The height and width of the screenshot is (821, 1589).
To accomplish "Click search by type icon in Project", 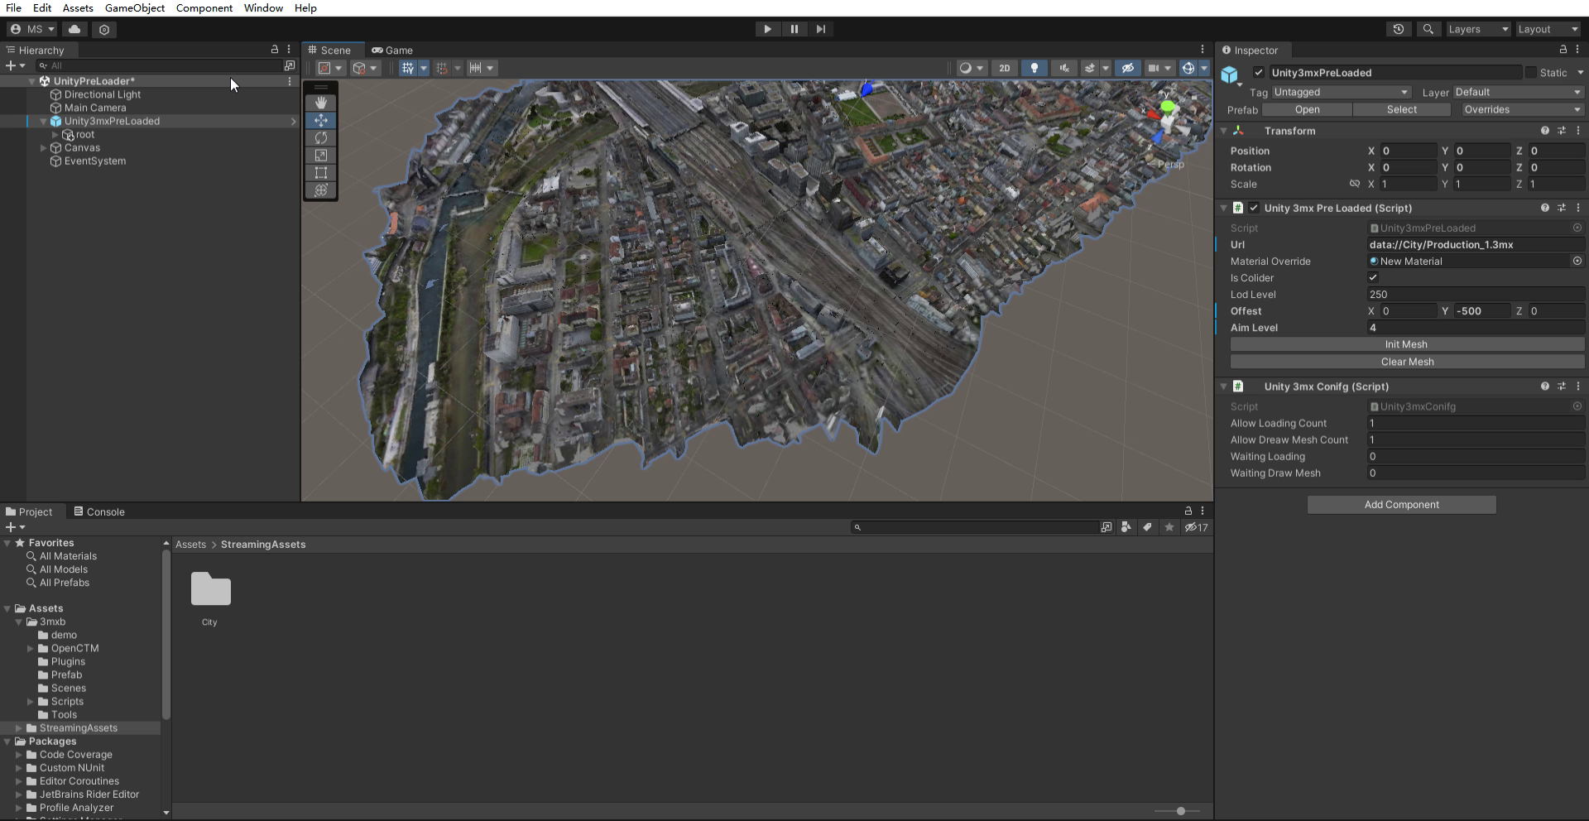I will pyautogui.click(x=1126, y=527).
